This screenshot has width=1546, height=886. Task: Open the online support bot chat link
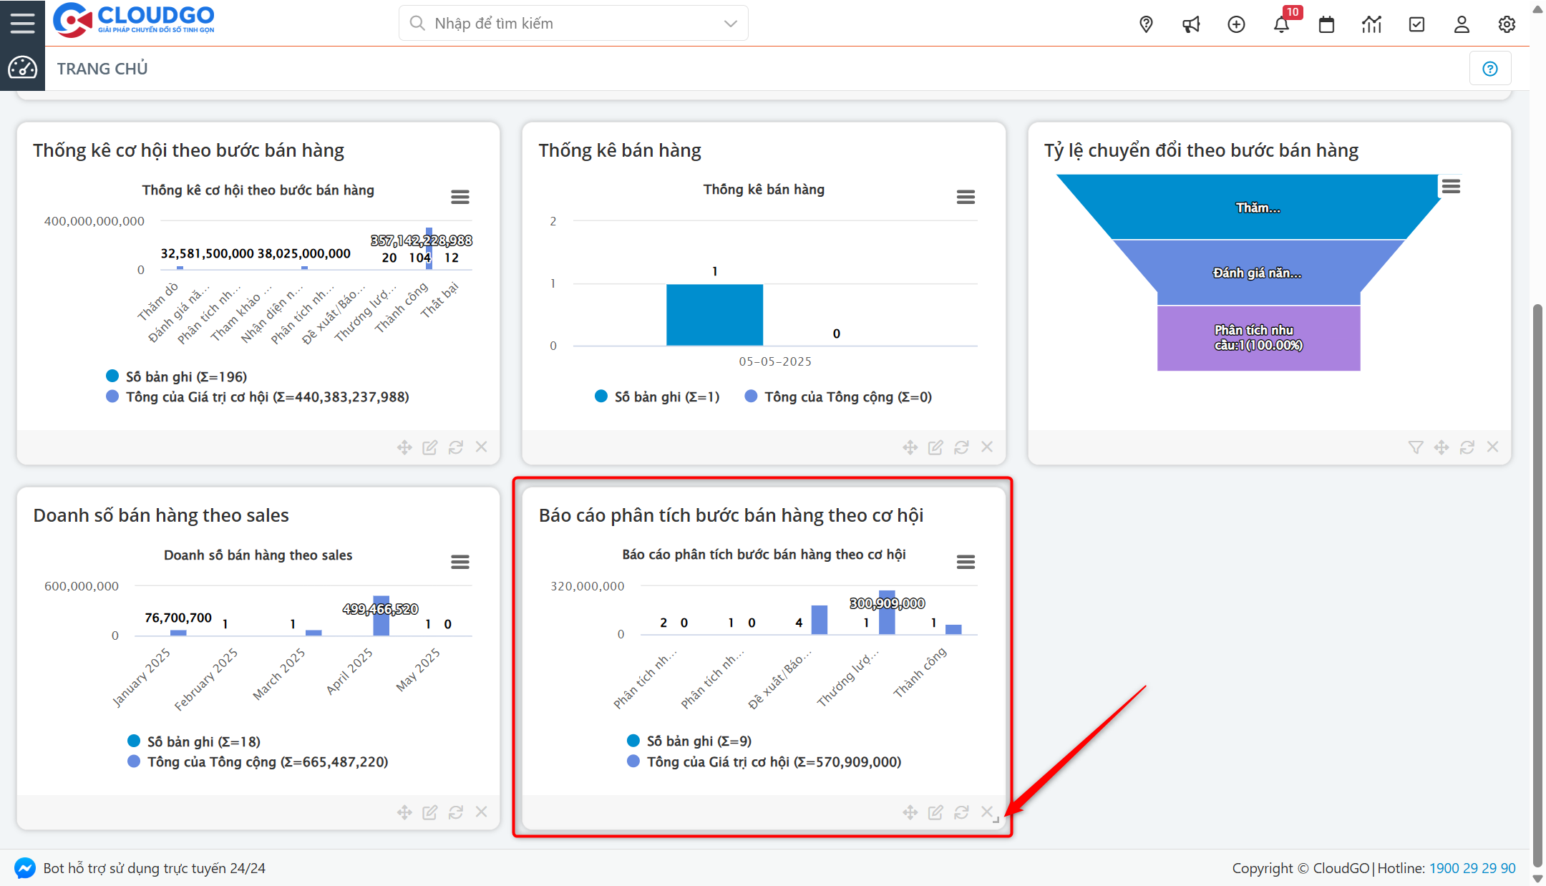pyautogui.click(x=154, y=868)
